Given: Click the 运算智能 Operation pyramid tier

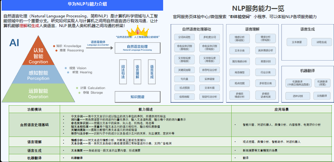Looking at the screenshot, I should [x=38, y=93].
